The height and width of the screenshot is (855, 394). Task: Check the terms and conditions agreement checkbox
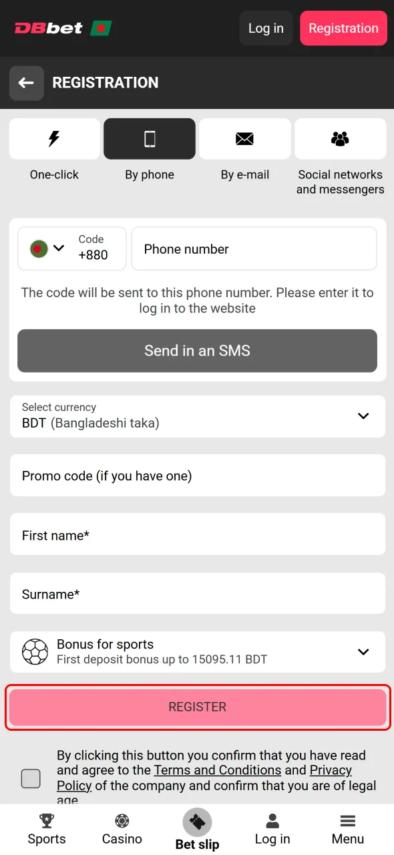[31, 778]
